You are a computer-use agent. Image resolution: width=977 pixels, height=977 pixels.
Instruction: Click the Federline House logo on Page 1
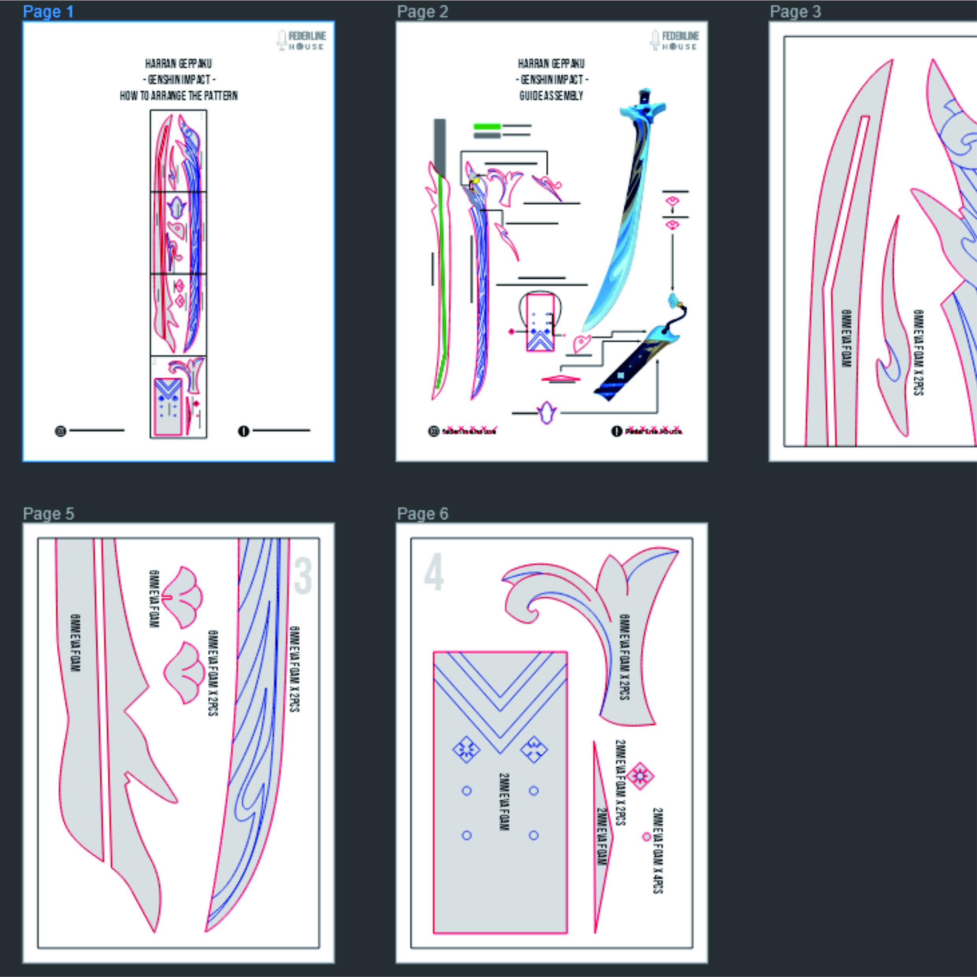[302, 41]
